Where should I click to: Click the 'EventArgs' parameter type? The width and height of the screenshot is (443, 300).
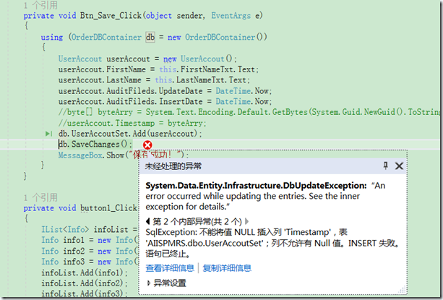[x=231, y=15]
